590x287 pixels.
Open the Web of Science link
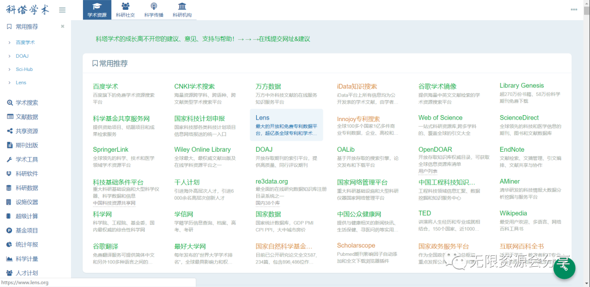coord(440,117)
